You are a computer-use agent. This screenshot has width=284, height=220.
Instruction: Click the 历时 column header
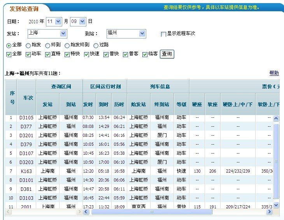point(119,105)
